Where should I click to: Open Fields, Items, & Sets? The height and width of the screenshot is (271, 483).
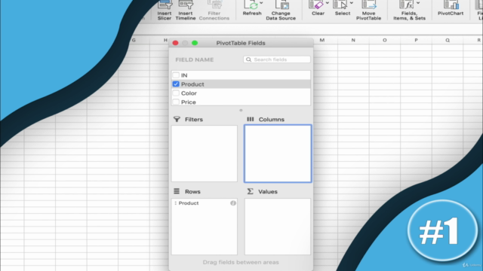[409, 10]
